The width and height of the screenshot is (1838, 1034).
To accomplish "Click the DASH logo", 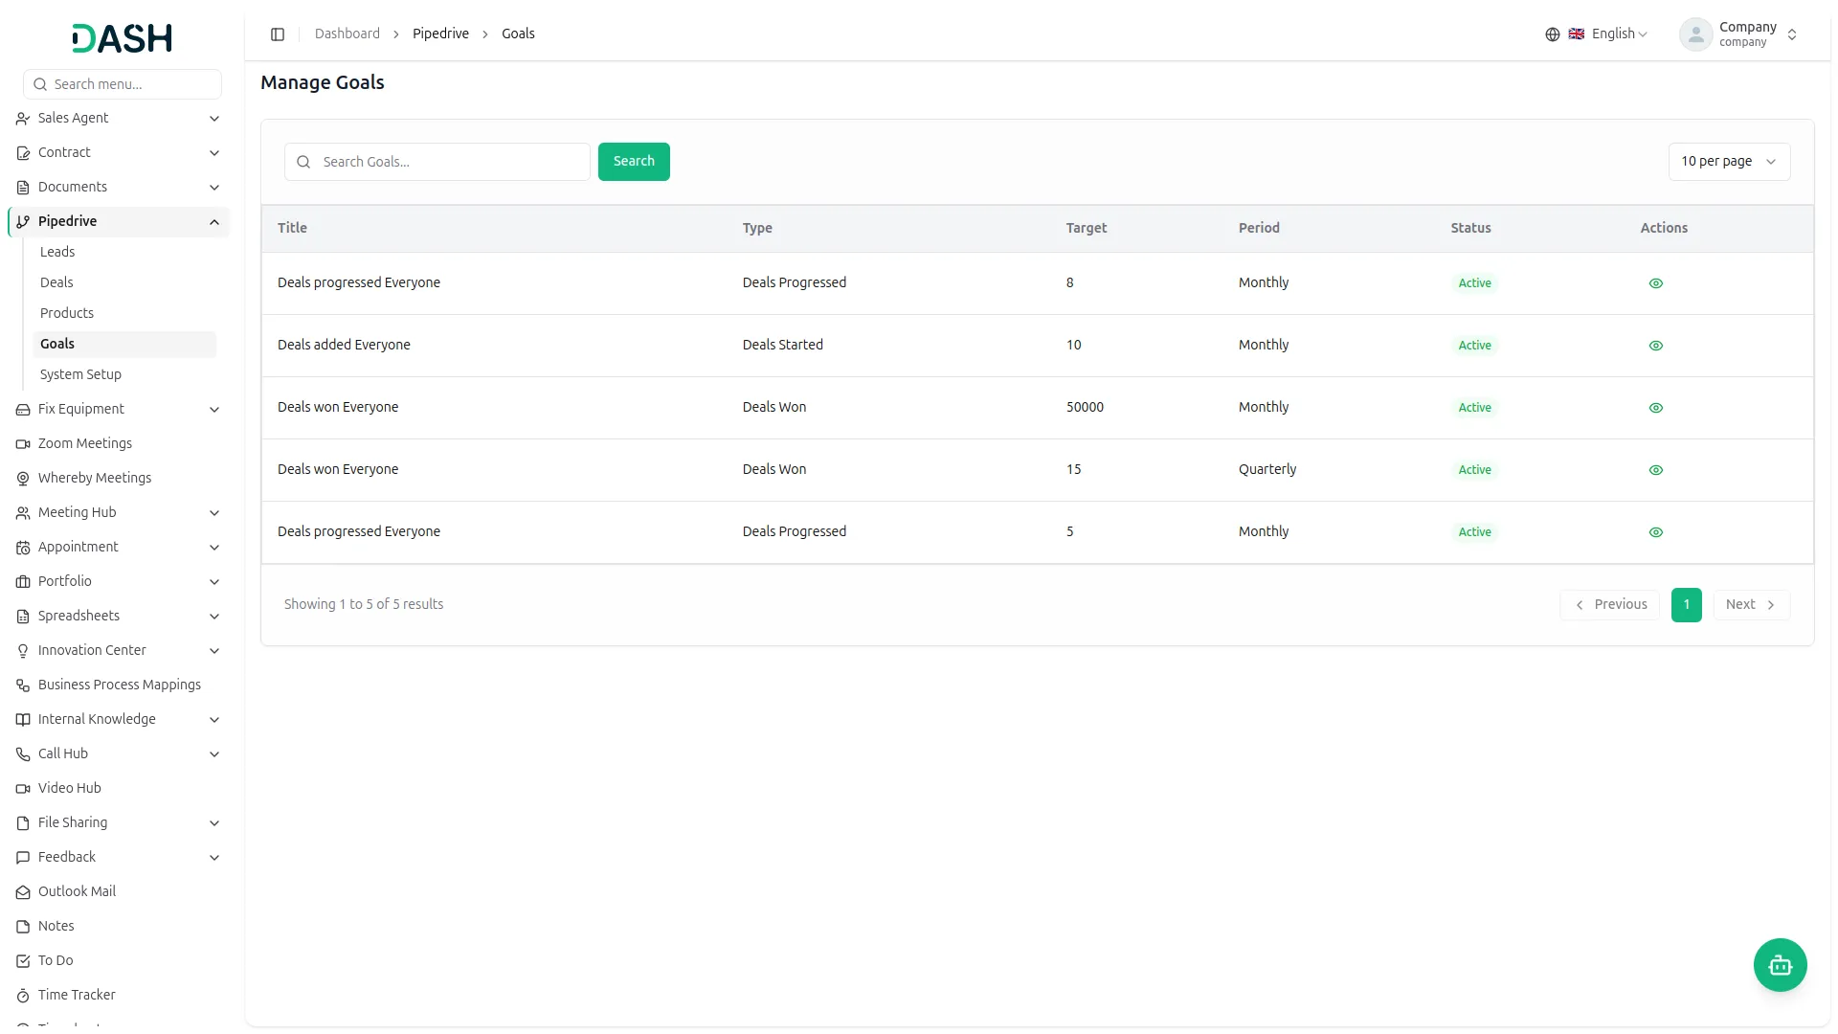I will (123, 38).
